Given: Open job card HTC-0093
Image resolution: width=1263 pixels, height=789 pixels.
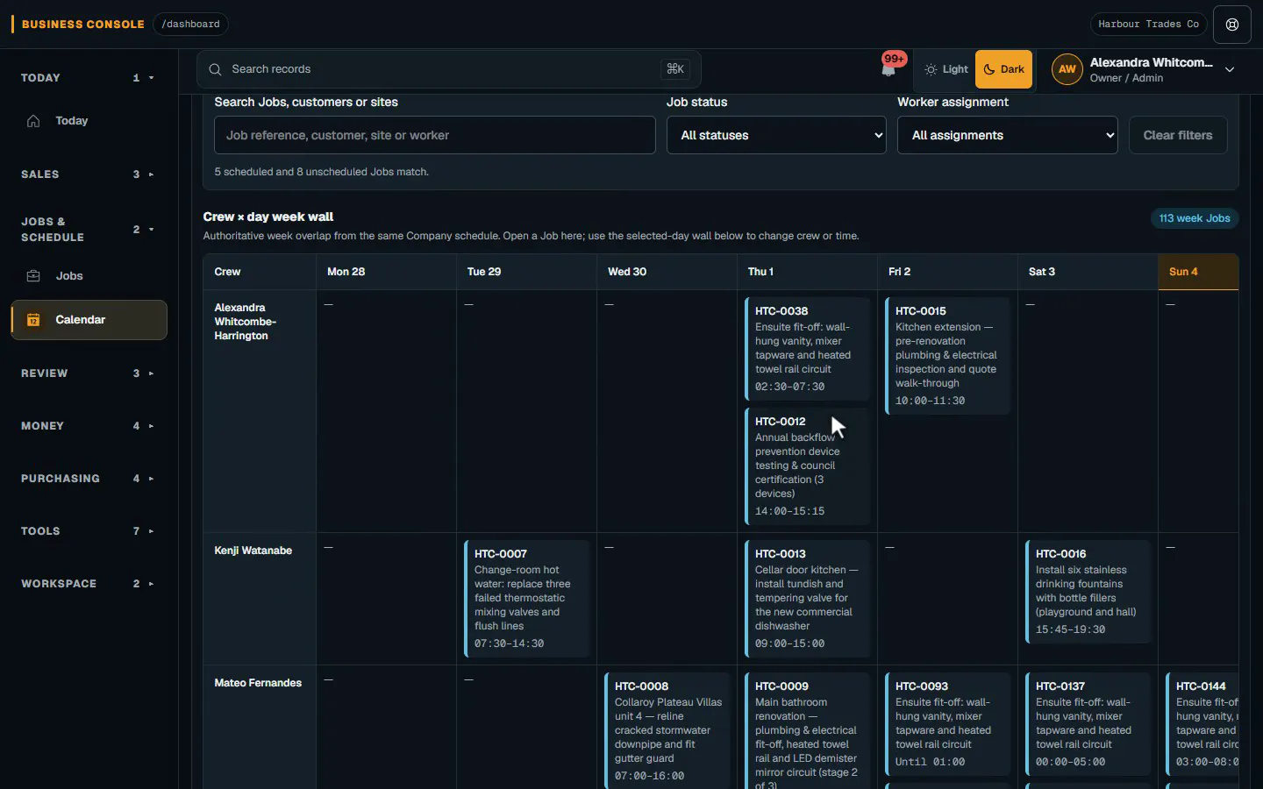Looking at the screenshot, I should point(947,724).
